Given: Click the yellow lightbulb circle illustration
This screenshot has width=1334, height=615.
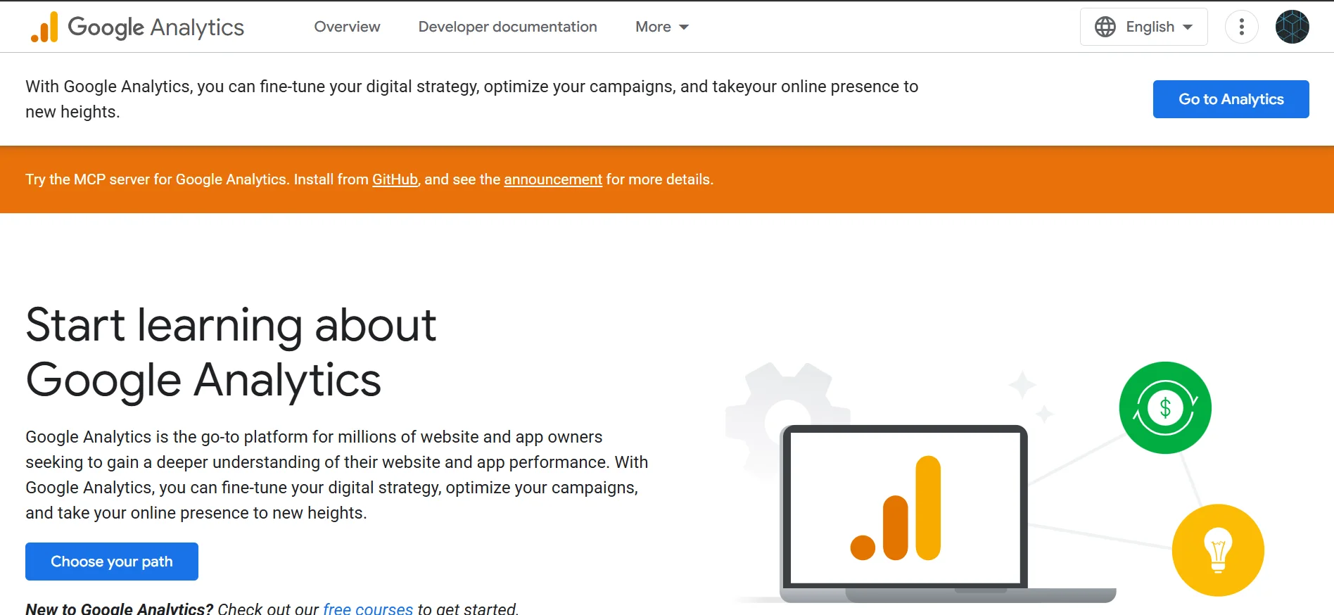Looking at the screenshot, I should click(1218, 550).
